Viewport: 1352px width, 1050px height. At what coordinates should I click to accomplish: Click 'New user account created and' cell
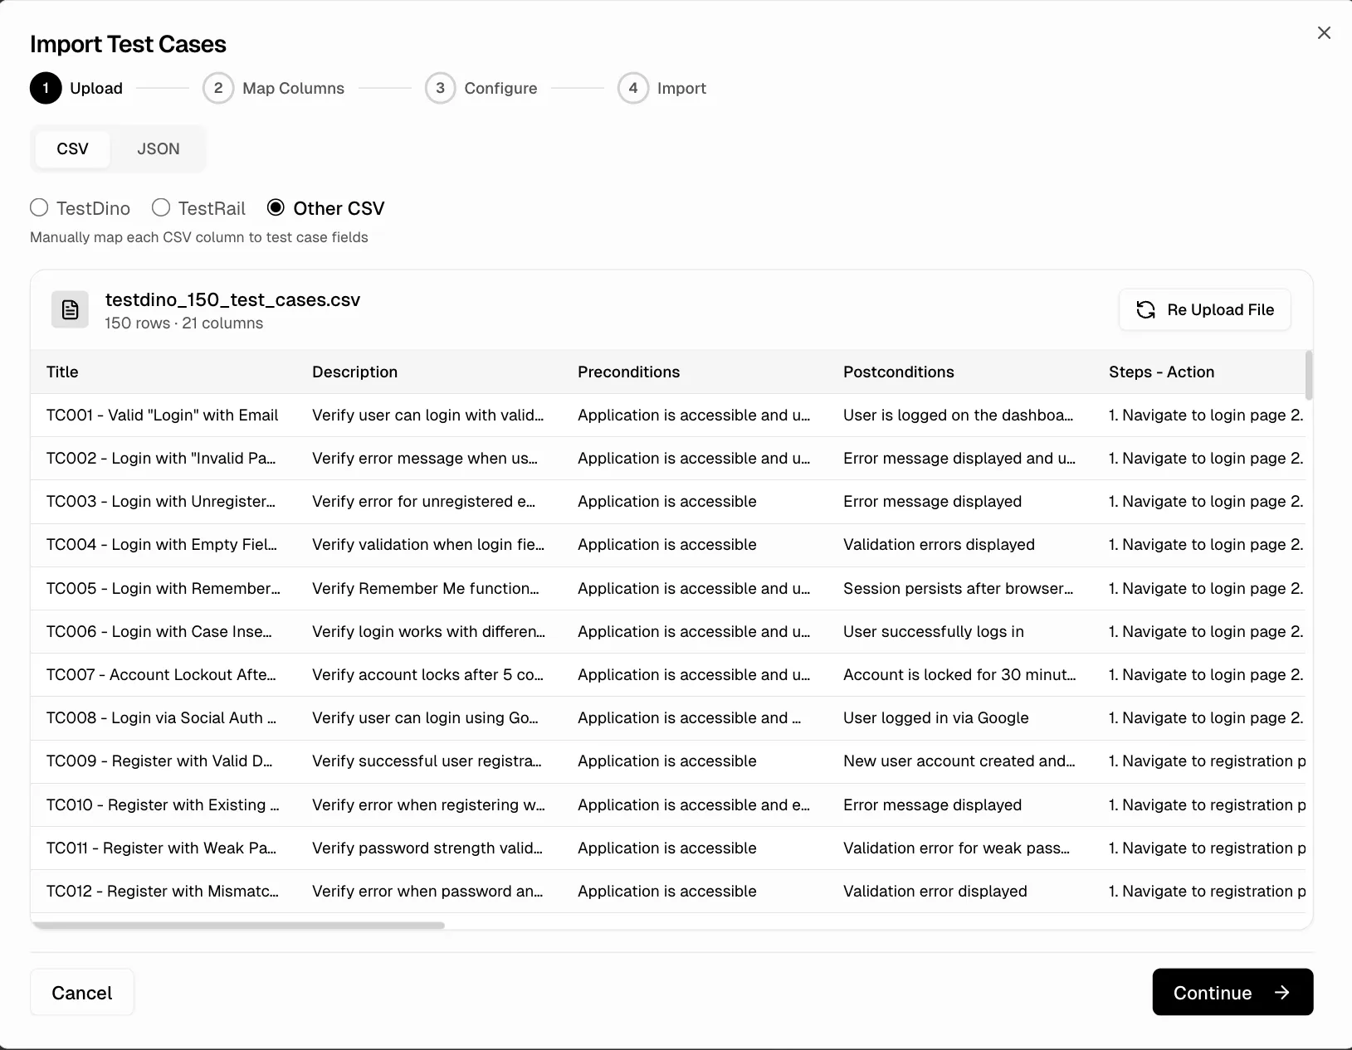(x=959, y=761)
